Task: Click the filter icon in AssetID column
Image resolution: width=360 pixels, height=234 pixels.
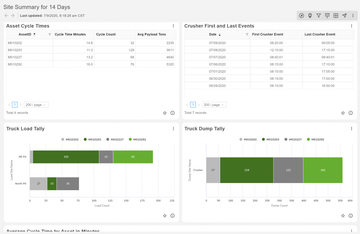Action: 49,34
